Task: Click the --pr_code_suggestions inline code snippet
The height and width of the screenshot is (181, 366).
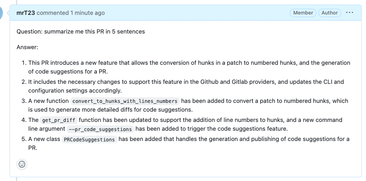Action: pos(100,129)
